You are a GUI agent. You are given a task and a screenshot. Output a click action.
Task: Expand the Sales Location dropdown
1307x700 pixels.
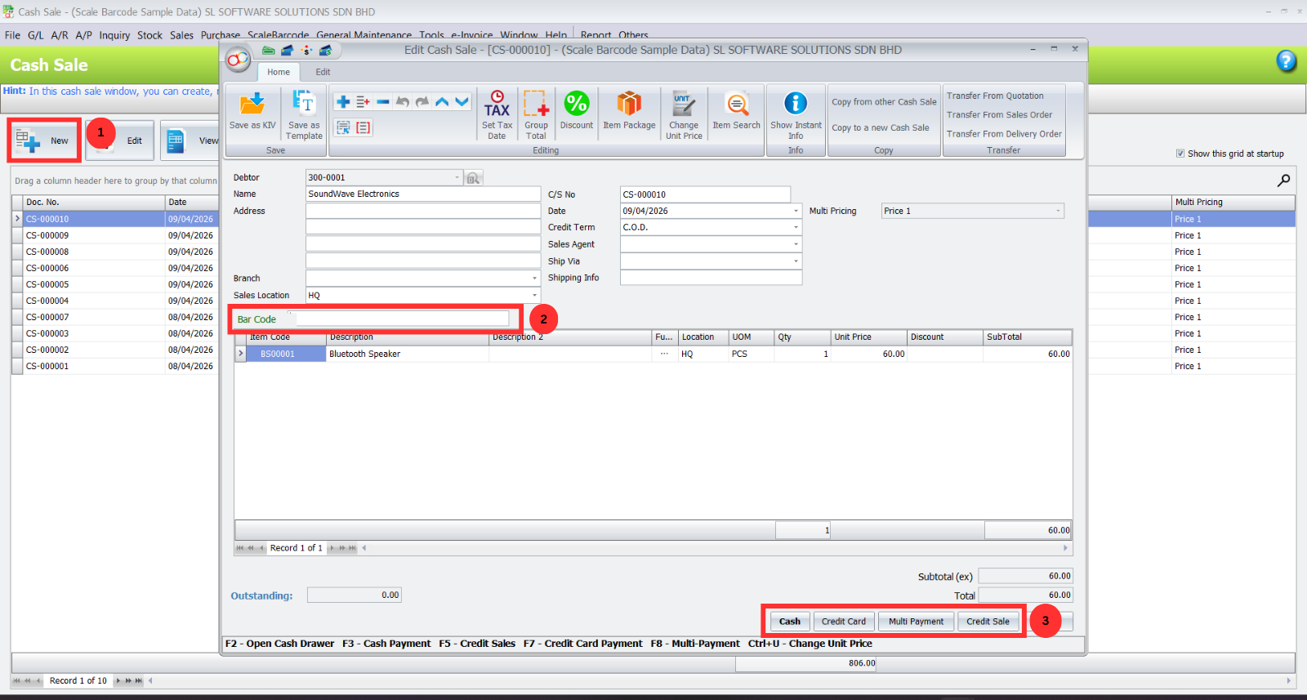(535, 296)
